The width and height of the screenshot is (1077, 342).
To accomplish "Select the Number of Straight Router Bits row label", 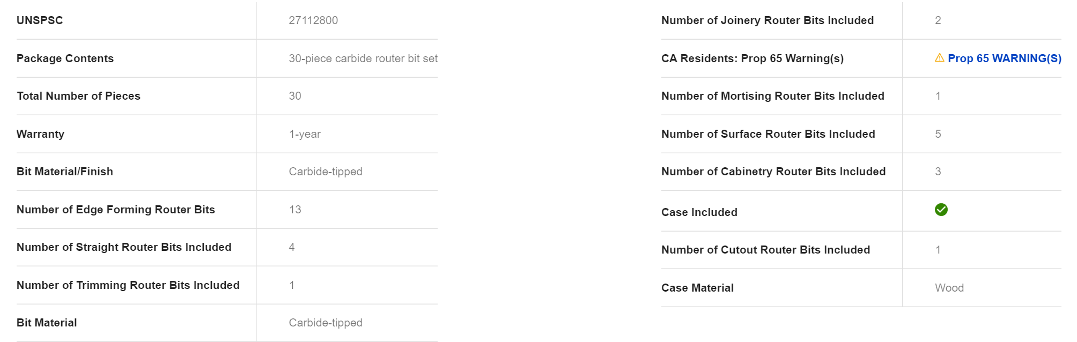I will (x=124, y=247).
